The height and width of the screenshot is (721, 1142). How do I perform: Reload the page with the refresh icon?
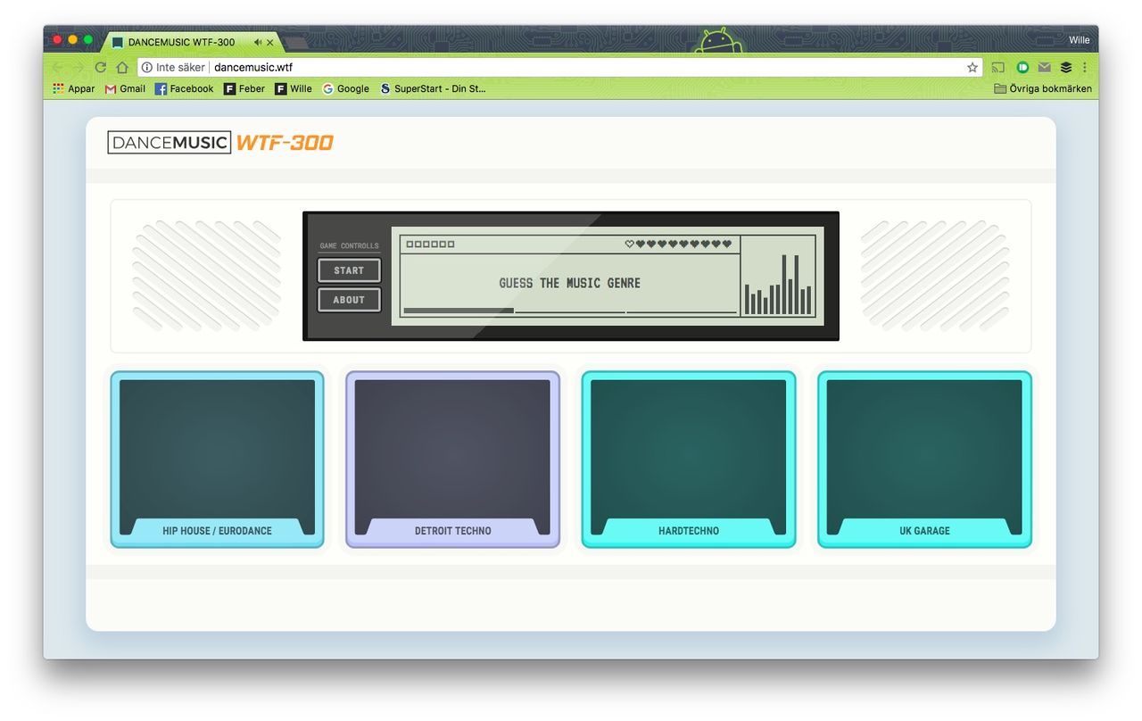(100, 67)
